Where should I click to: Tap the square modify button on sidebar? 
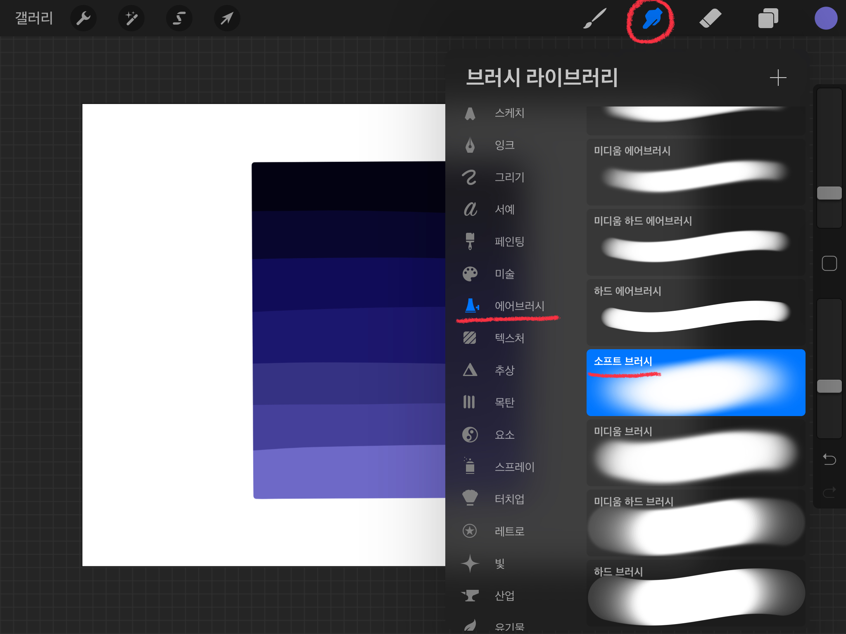(x=829, y=263)
